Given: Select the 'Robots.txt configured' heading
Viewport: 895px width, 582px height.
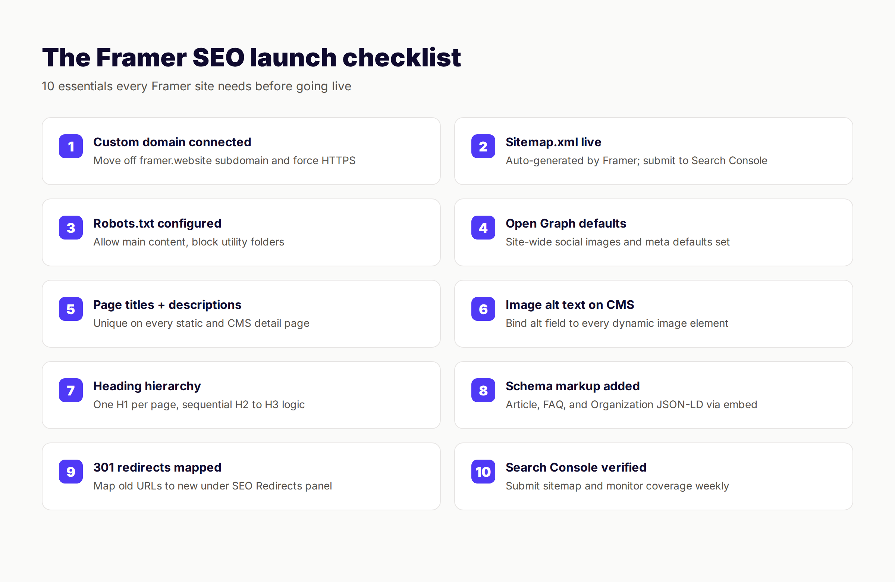Looking at the screenshot, I should tap(157, 223).
